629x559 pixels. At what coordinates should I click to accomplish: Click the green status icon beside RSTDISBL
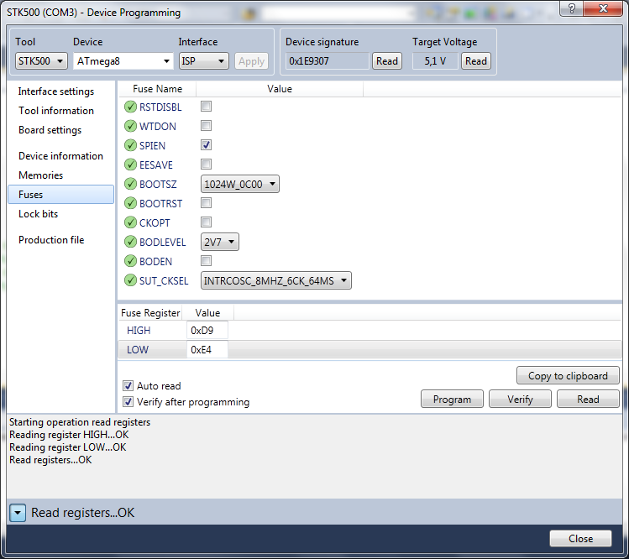pyautogui.click(x=130, y=107)
